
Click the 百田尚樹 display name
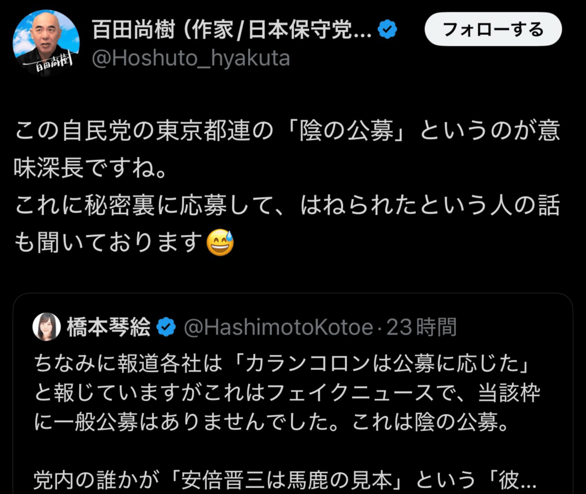134,30
